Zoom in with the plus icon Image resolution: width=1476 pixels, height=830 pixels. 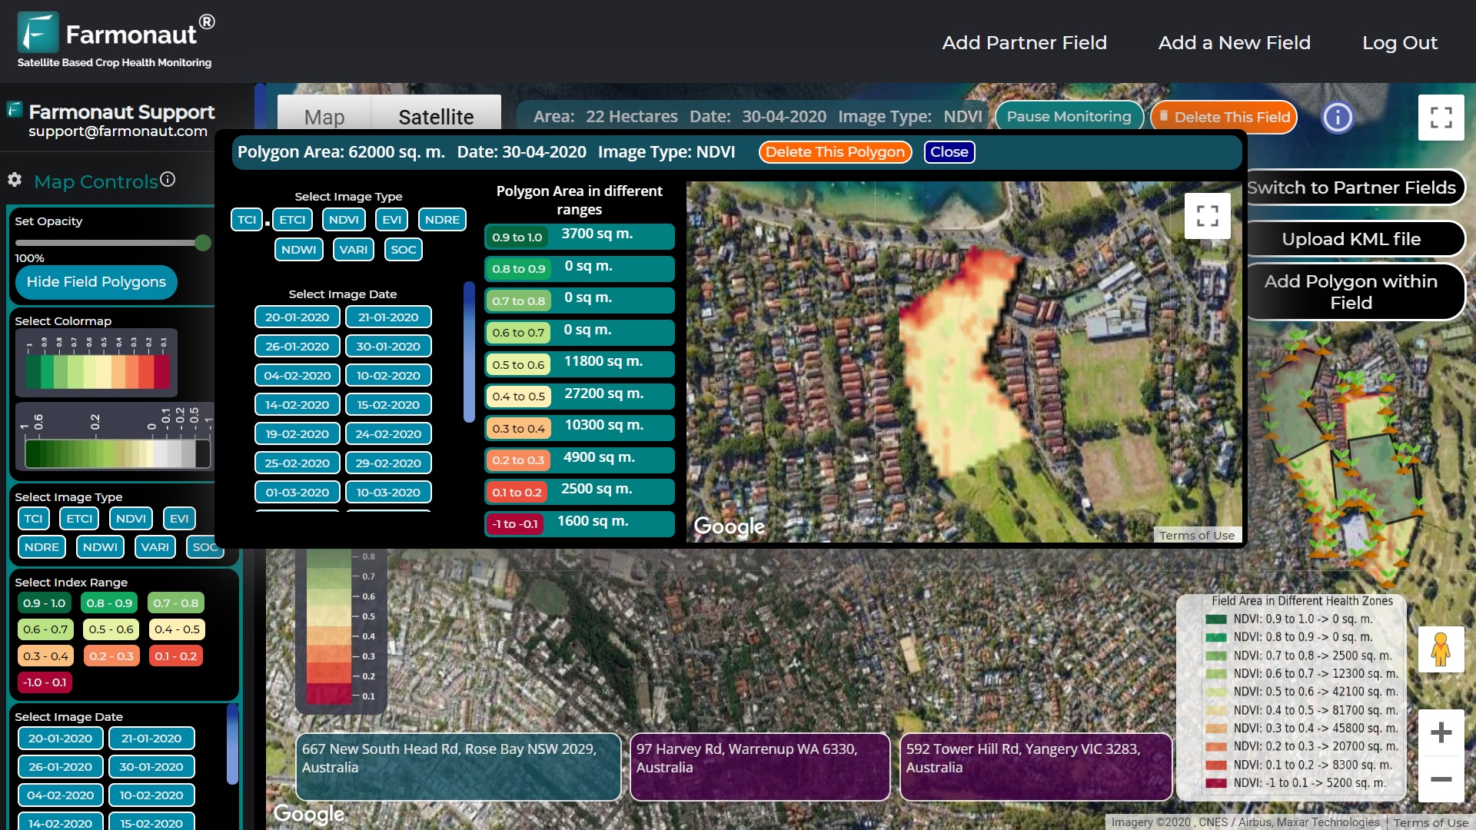[1441, 732]
